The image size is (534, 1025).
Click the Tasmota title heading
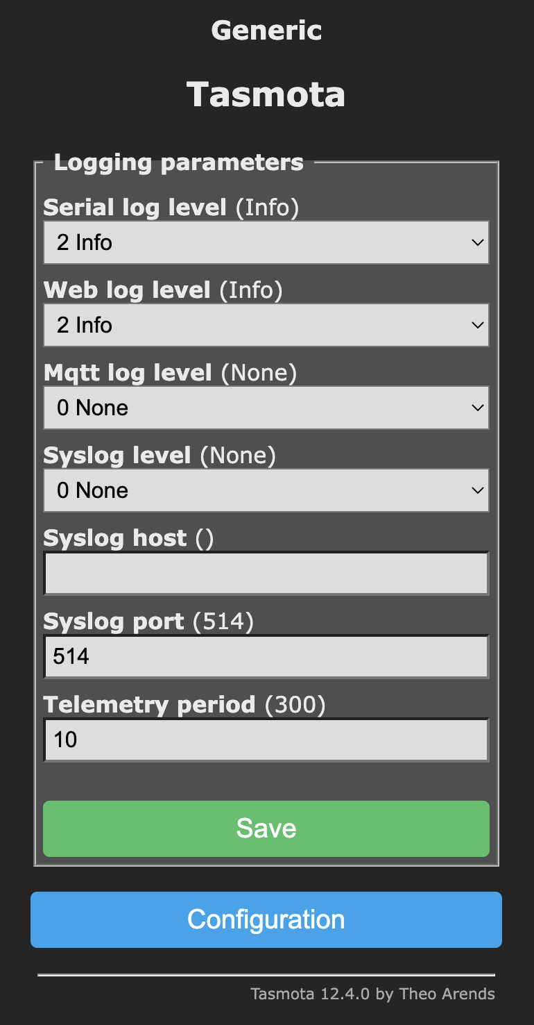click(266, 94)
